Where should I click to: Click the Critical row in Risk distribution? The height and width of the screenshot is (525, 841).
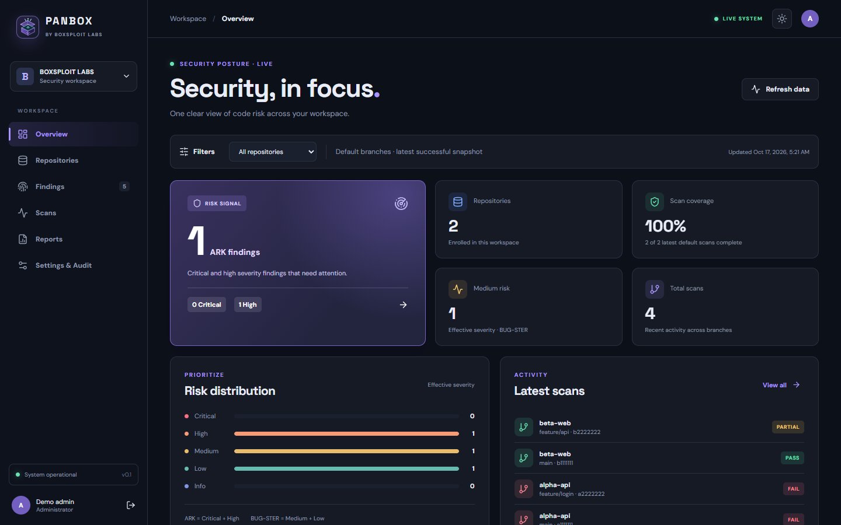pos(329,416)
